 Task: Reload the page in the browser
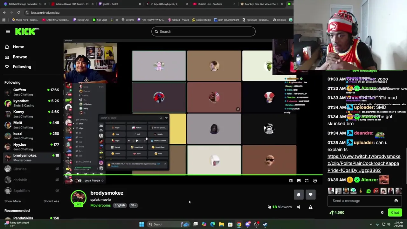tap(18, 12)
